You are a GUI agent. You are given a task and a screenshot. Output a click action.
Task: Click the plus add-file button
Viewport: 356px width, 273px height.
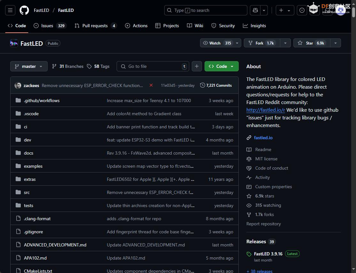[x=197, y=66]
